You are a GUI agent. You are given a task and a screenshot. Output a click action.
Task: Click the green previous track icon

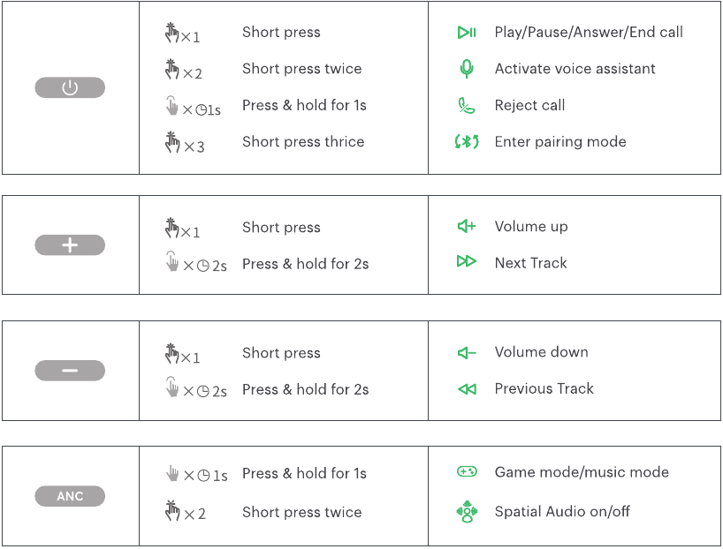(467, 389)
